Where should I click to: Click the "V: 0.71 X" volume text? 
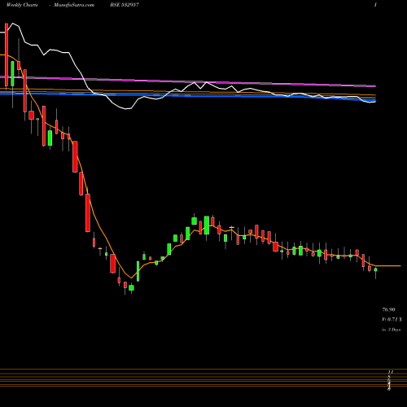coord(392,319)
